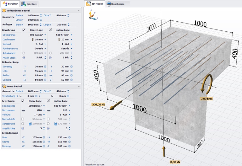242x166 pixels.
Task: Switch to the Struktur tab
Action: tap(10, 4)
